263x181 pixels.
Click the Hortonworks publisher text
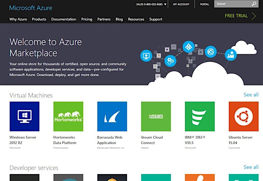[61, 148]
